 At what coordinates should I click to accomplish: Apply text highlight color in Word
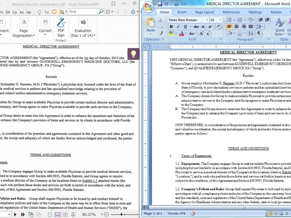pyautogui.click(x=171, y=33)
